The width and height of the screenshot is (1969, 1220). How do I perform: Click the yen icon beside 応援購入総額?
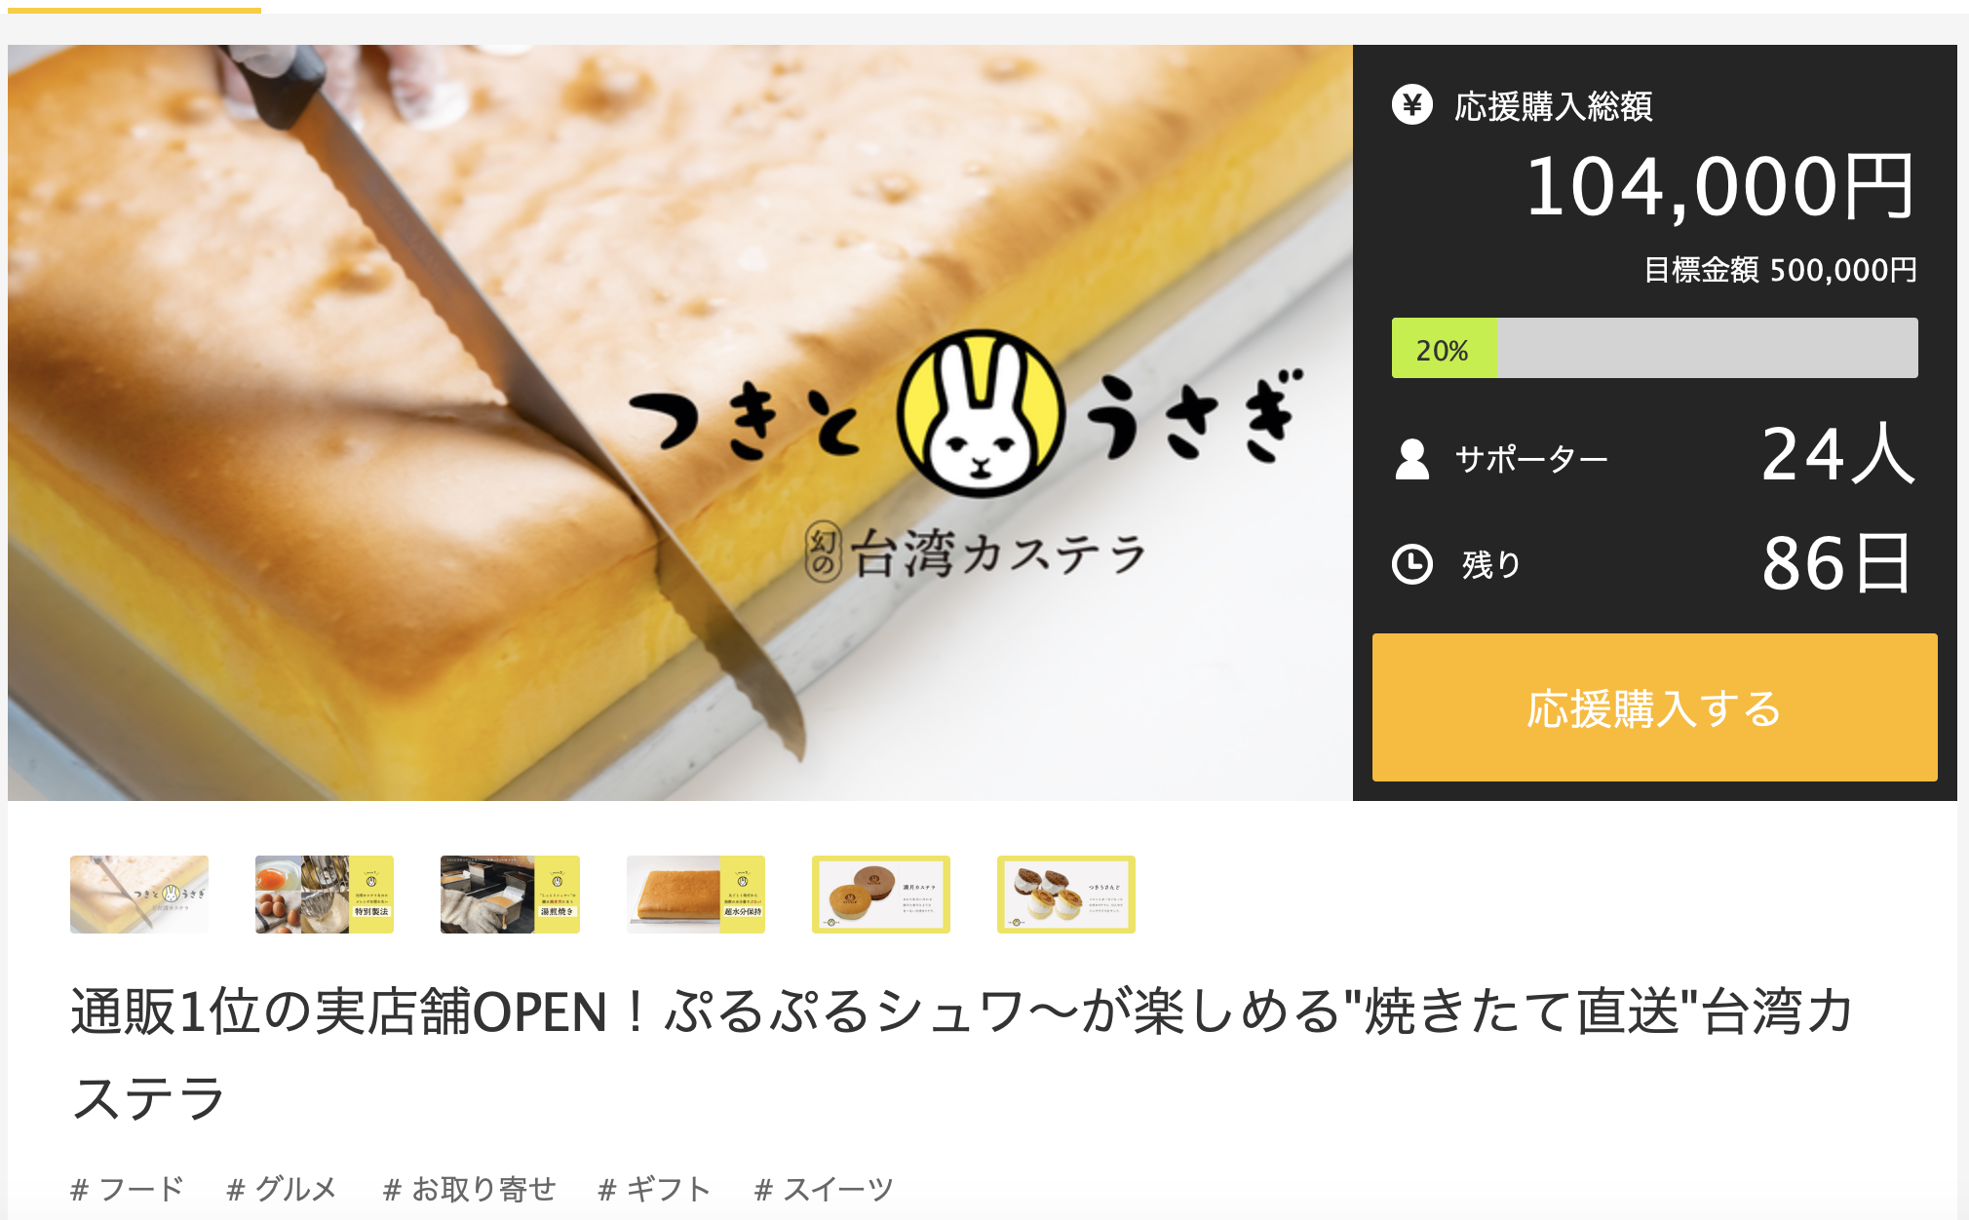[x=1411, y=104]
